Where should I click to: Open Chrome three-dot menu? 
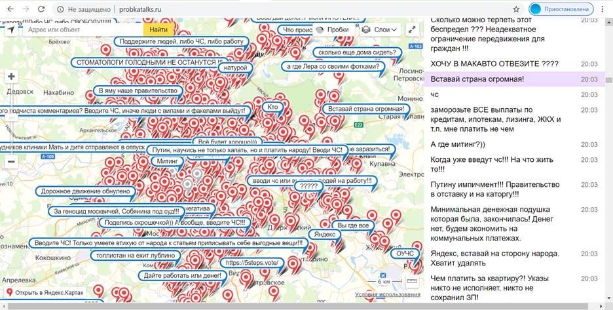coord(603,9)
